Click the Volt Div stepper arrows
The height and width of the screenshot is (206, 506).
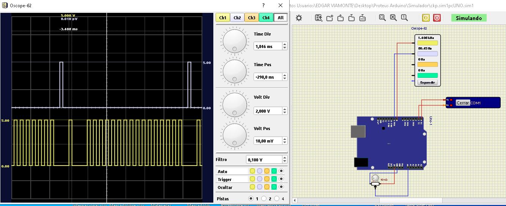(285, 111)
